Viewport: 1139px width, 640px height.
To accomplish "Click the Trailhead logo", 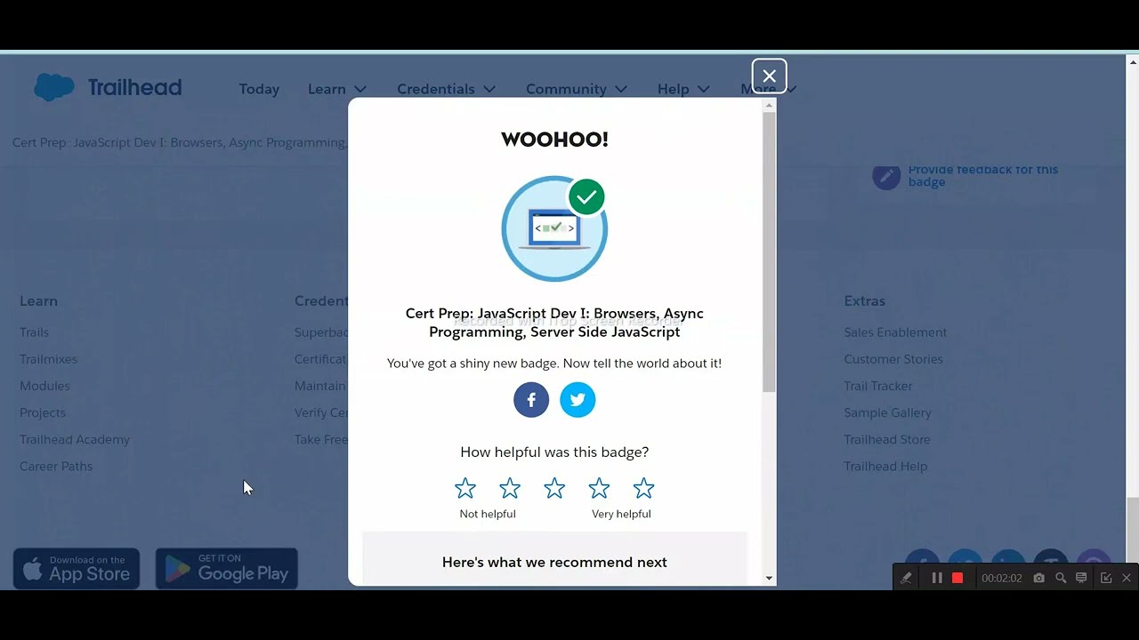I will pos(108,87).
